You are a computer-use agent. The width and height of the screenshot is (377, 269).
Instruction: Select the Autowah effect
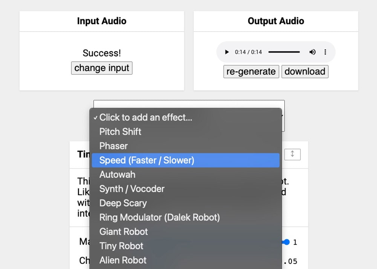pos(117,175)
